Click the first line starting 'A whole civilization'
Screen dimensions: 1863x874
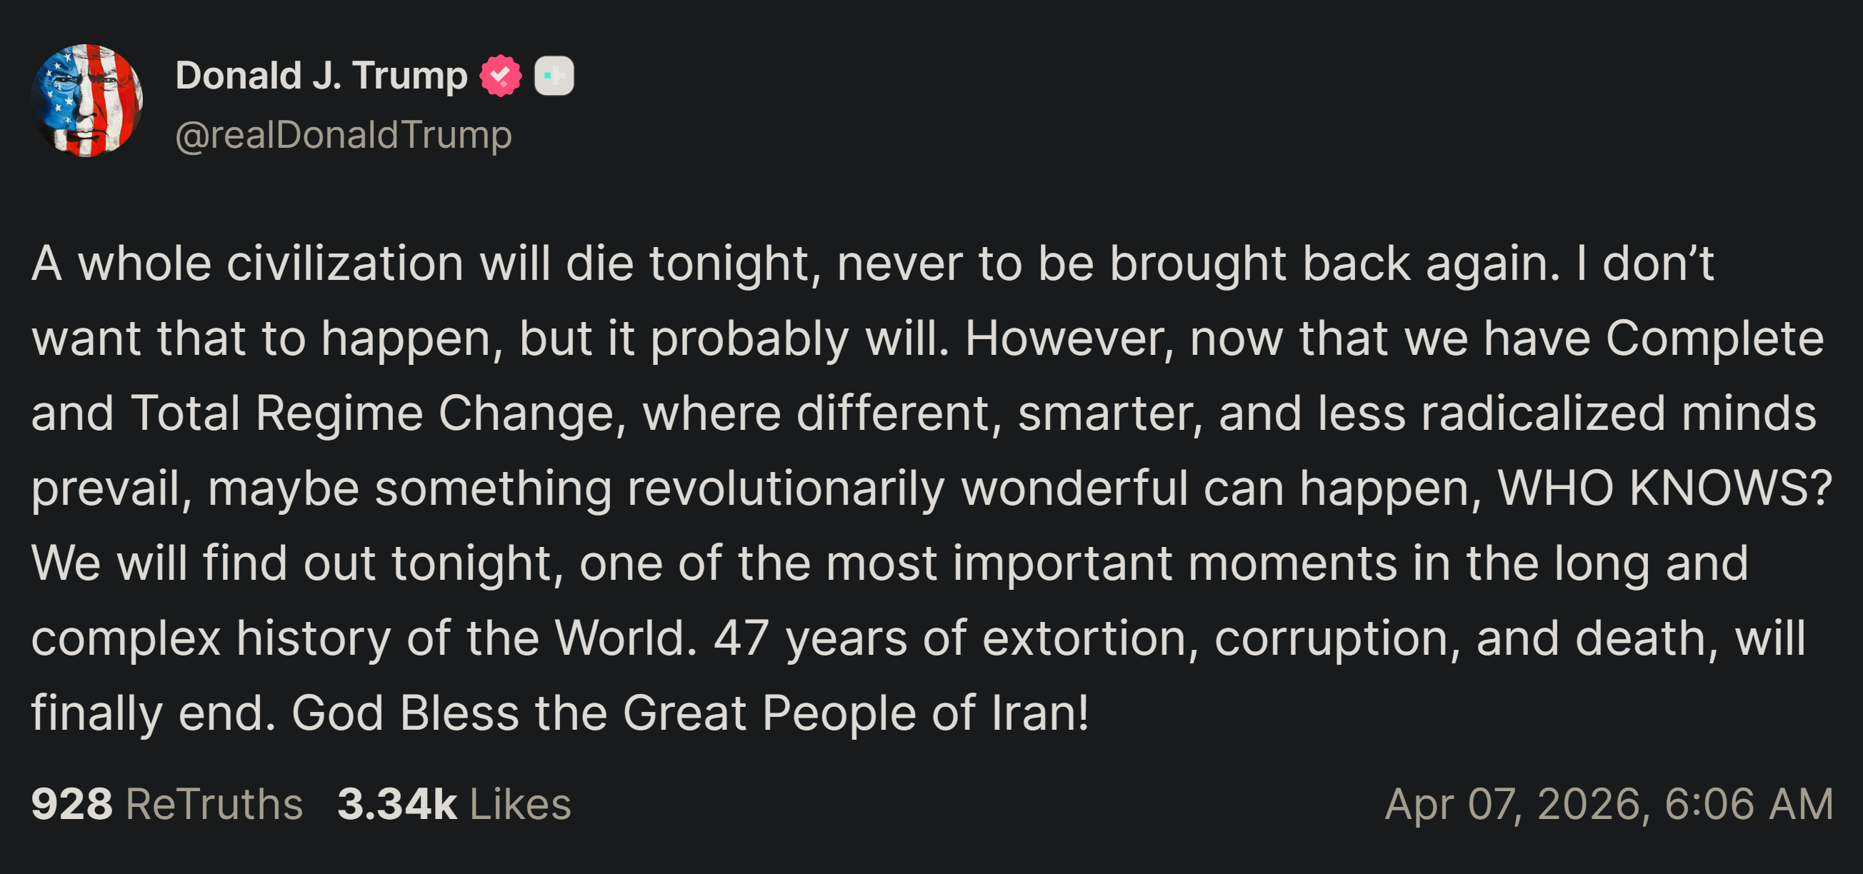(872, 264)
